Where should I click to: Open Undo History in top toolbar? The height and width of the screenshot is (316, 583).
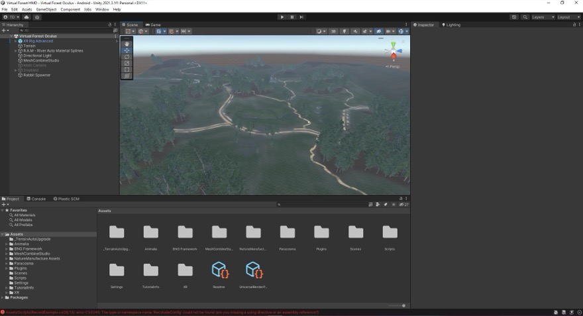pyautogui.click(x=514, y=17)
